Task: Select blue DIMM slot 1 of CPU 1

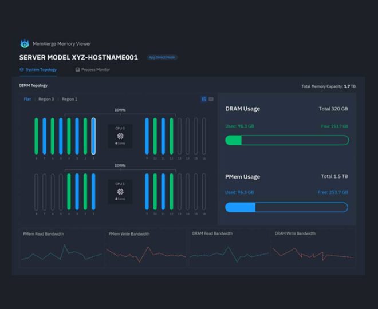Action: click(93, 192)
